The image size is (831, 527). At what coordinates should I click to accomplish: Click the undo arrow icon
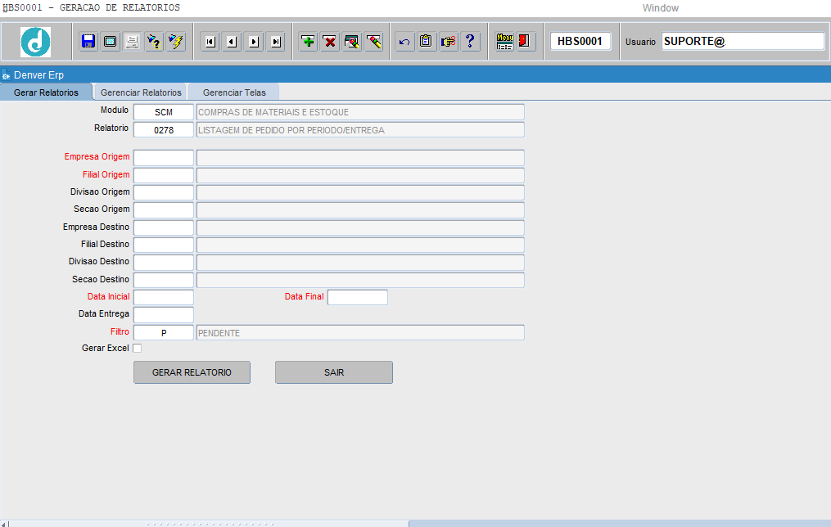coord(404,42)
